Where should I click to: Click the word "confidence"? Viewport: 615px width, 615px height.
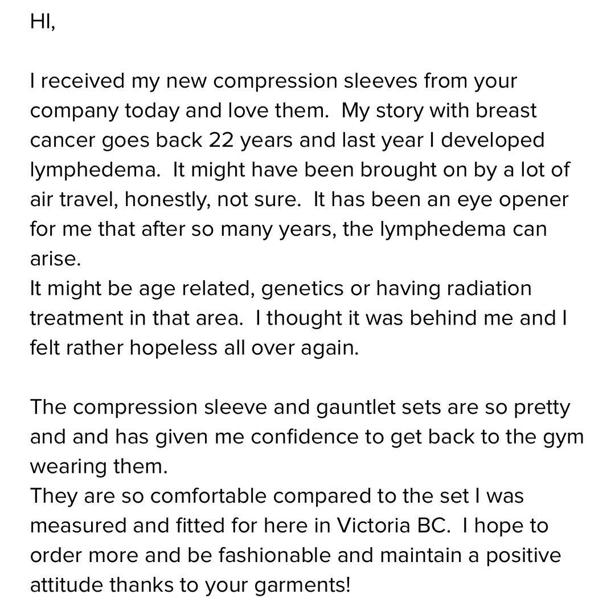tap(304, 437)
